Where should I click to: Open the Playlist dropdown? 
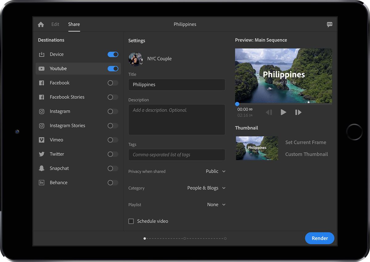click(x=216, y=204)
